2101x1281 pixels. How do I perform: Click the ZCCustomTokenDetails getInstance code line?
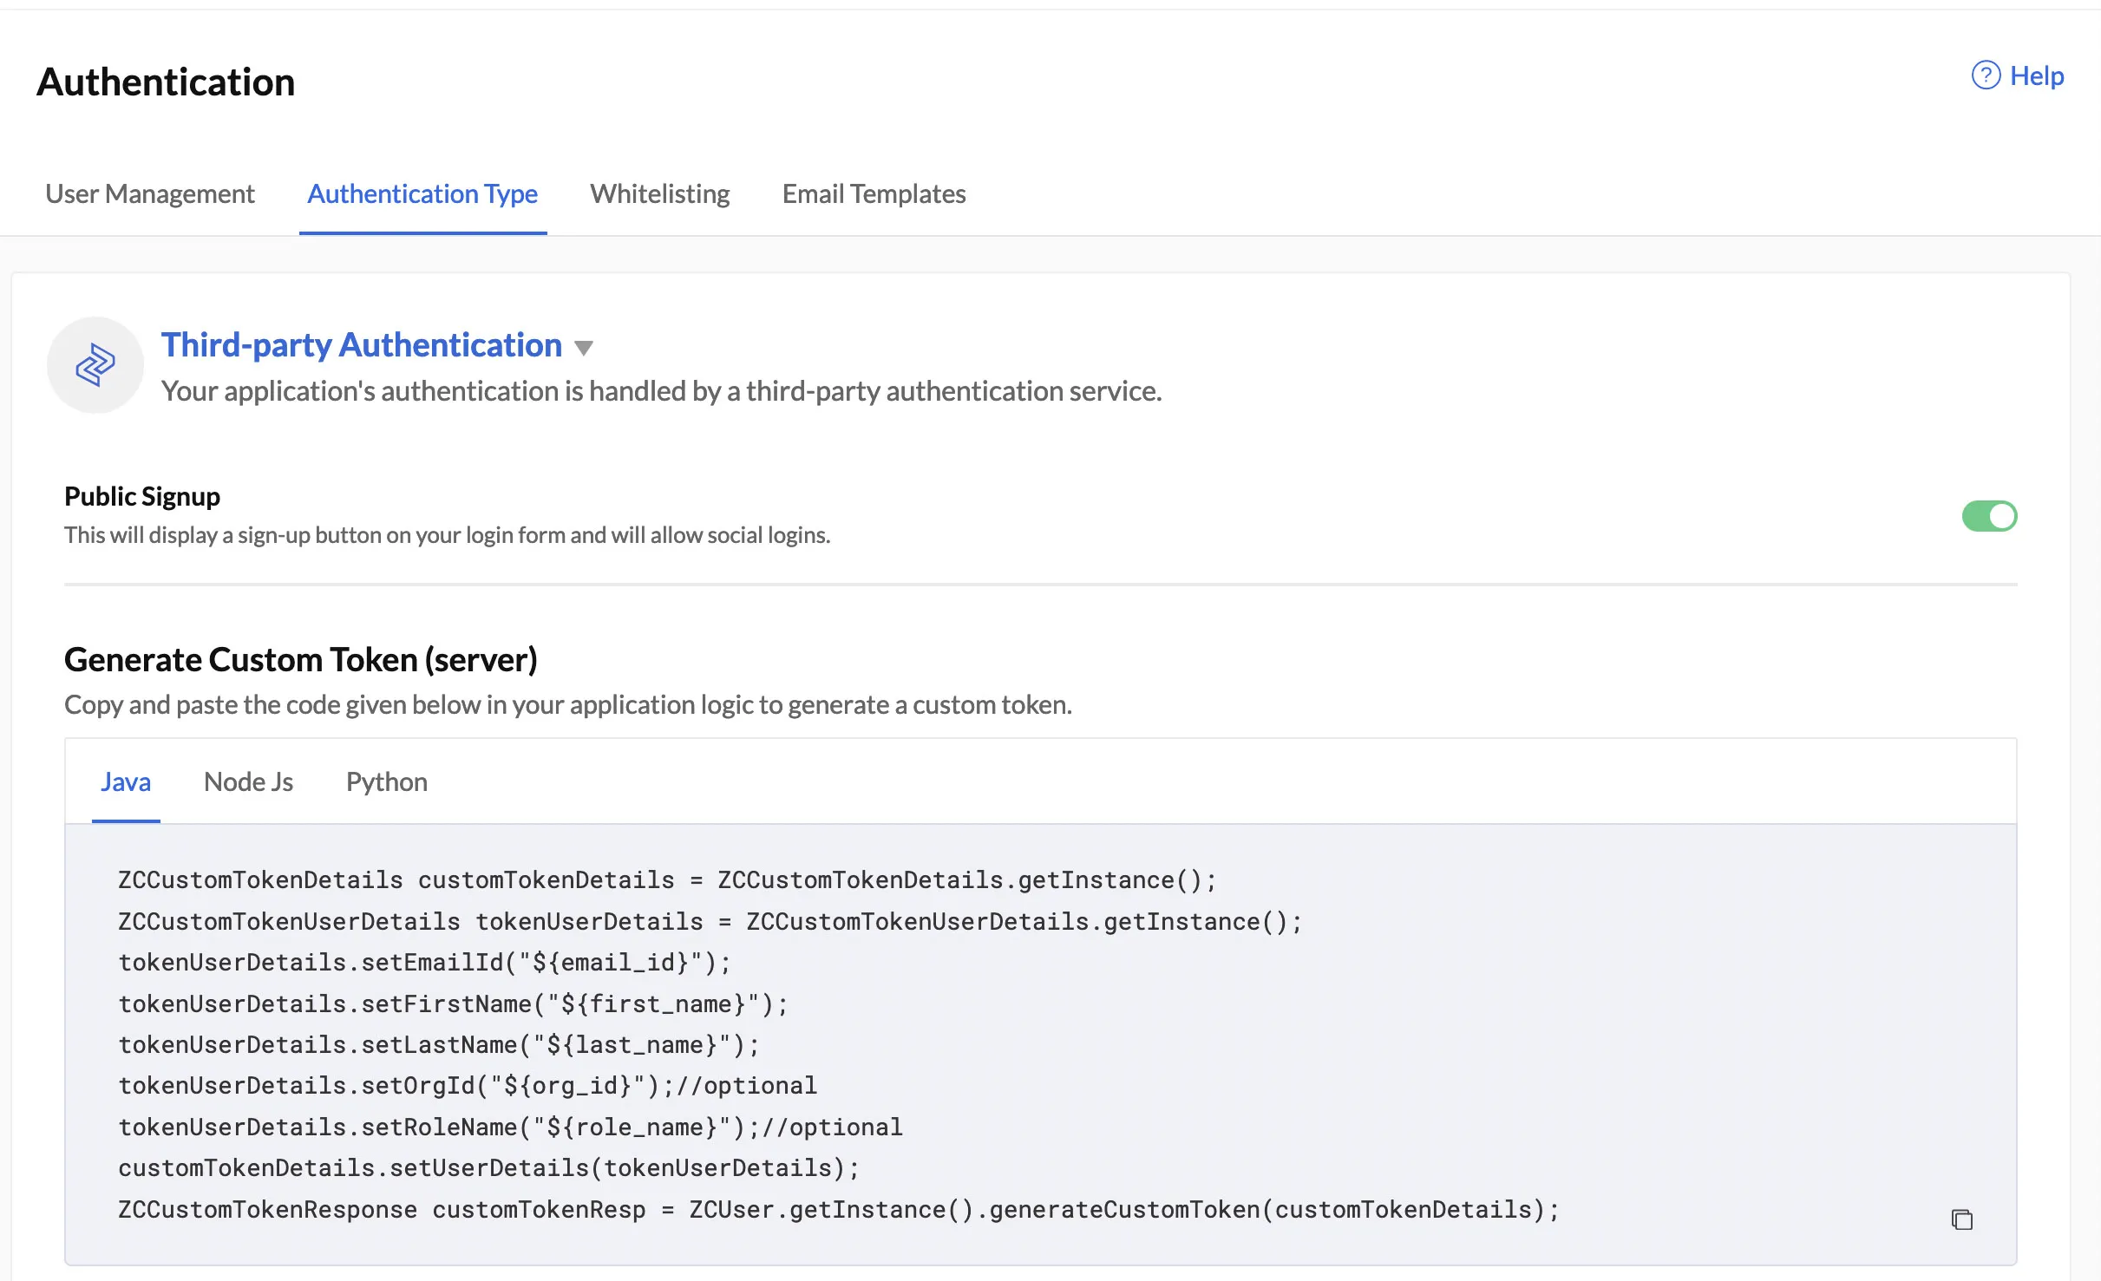(668, 880)
